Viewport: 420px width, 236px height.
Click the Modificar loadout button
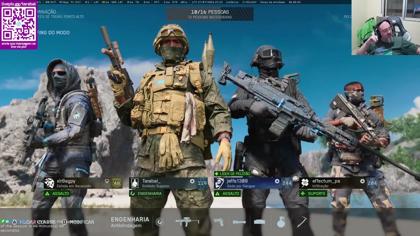pos(78,222)
